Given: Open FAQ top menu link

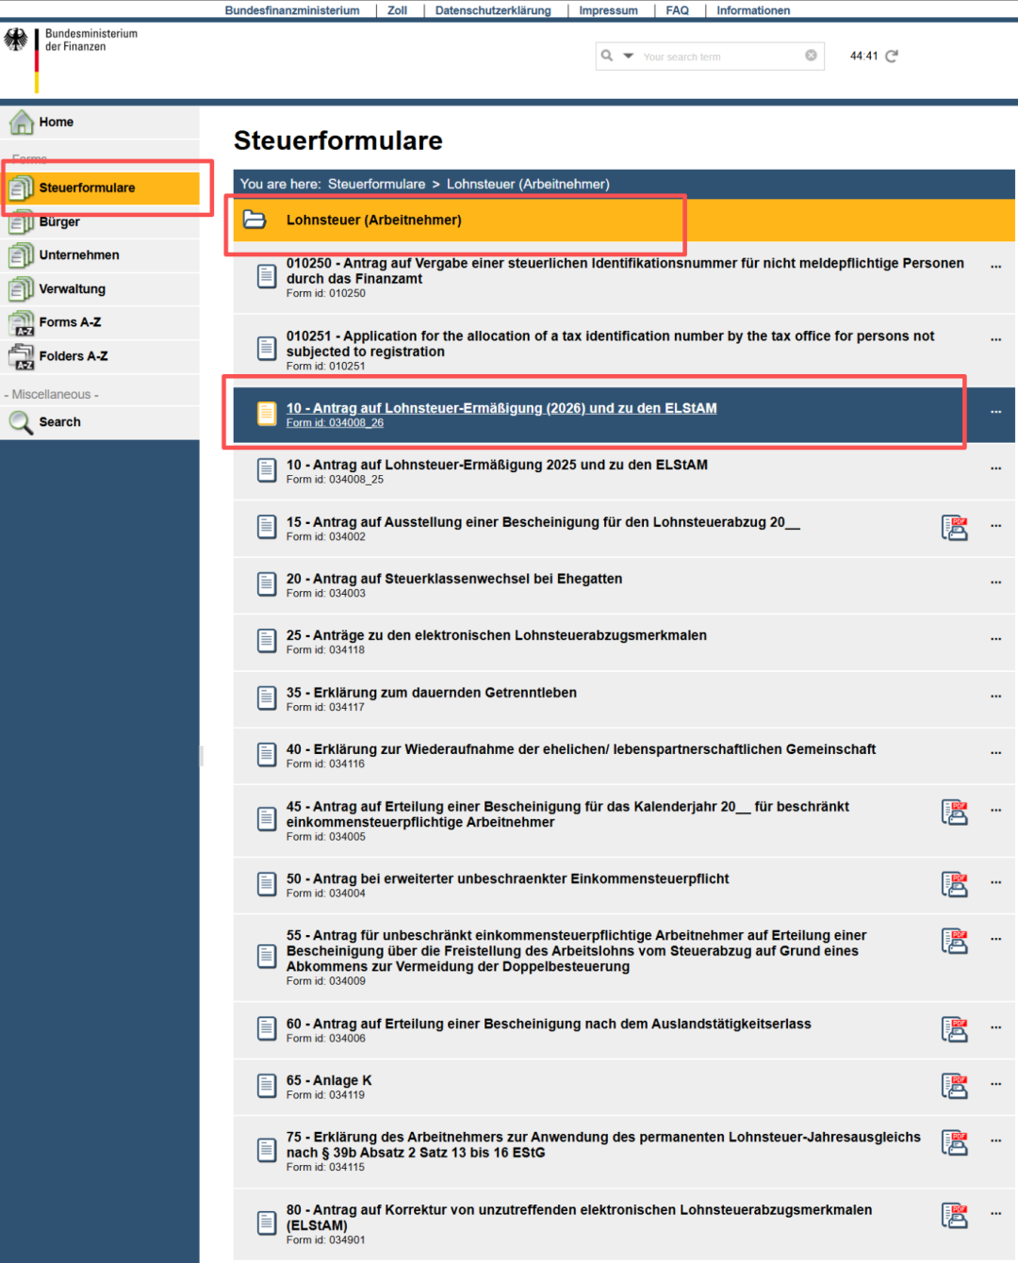Looking at the screenshot, I should click(x=677, y=10).
